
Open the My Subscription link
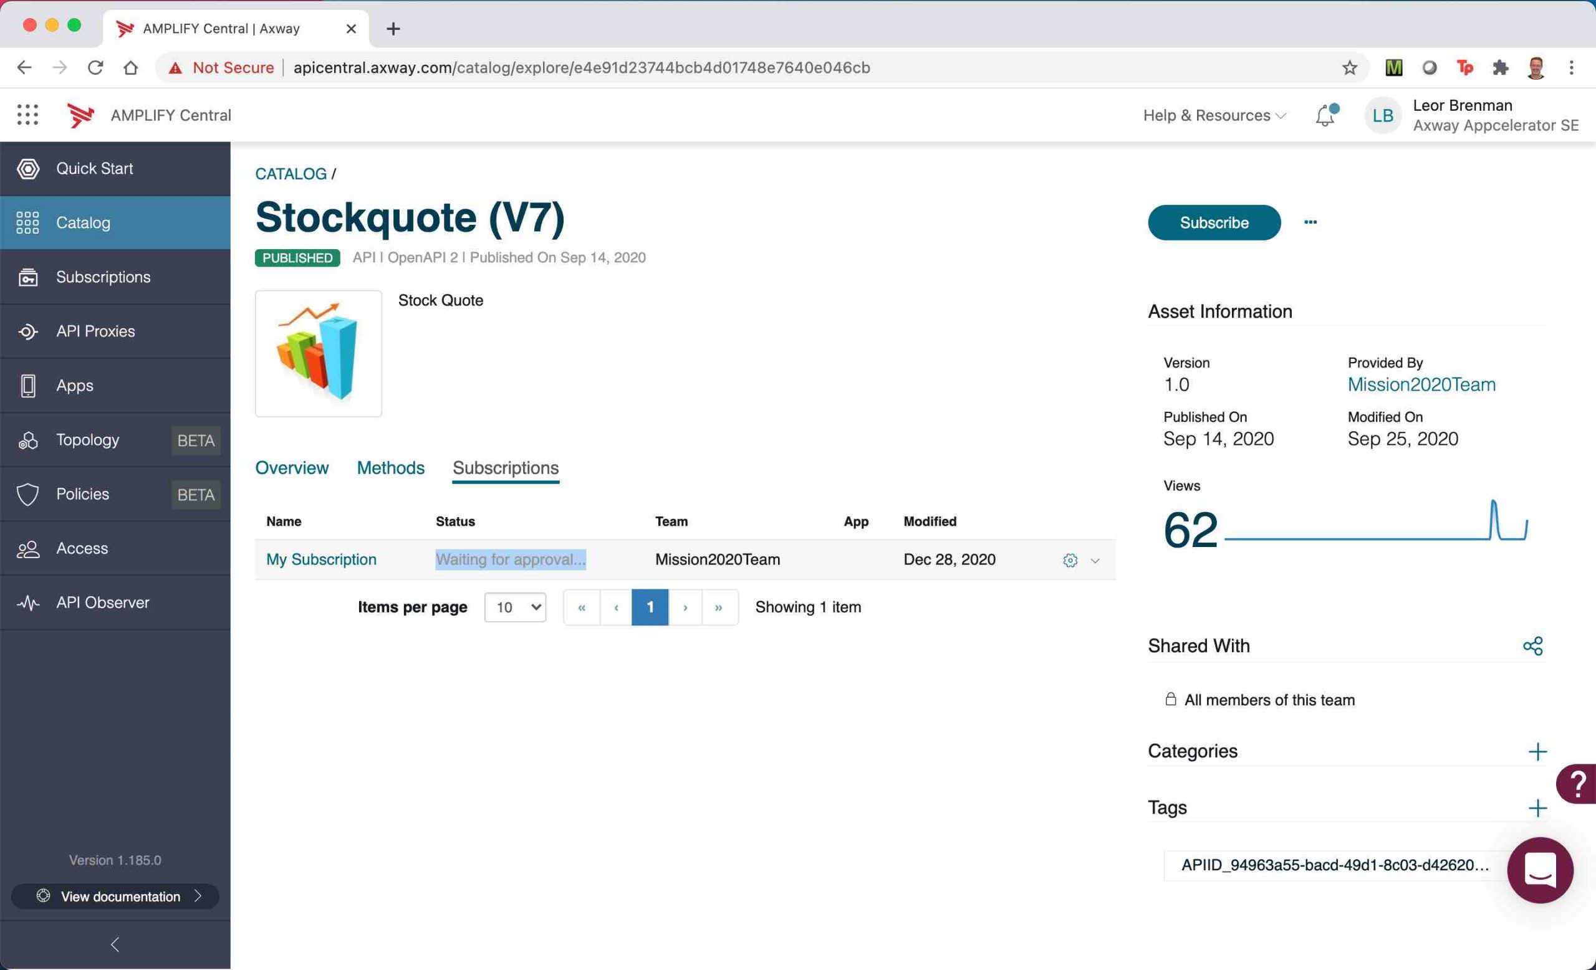[321, 559]
